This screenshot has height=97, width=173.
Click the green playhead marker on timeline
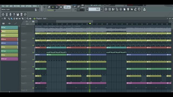tap(90, 24)
